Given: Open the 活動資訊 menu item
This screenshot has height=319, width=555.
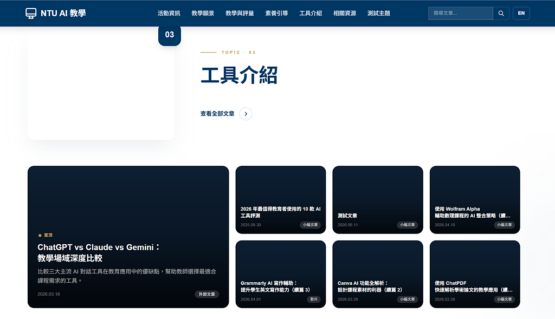Looking at the screenshot, I should (x=169, y=14).
